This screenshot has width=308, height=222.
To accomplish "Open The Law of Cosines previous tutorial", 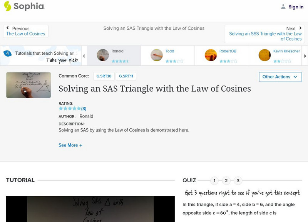I will [26, 34].
